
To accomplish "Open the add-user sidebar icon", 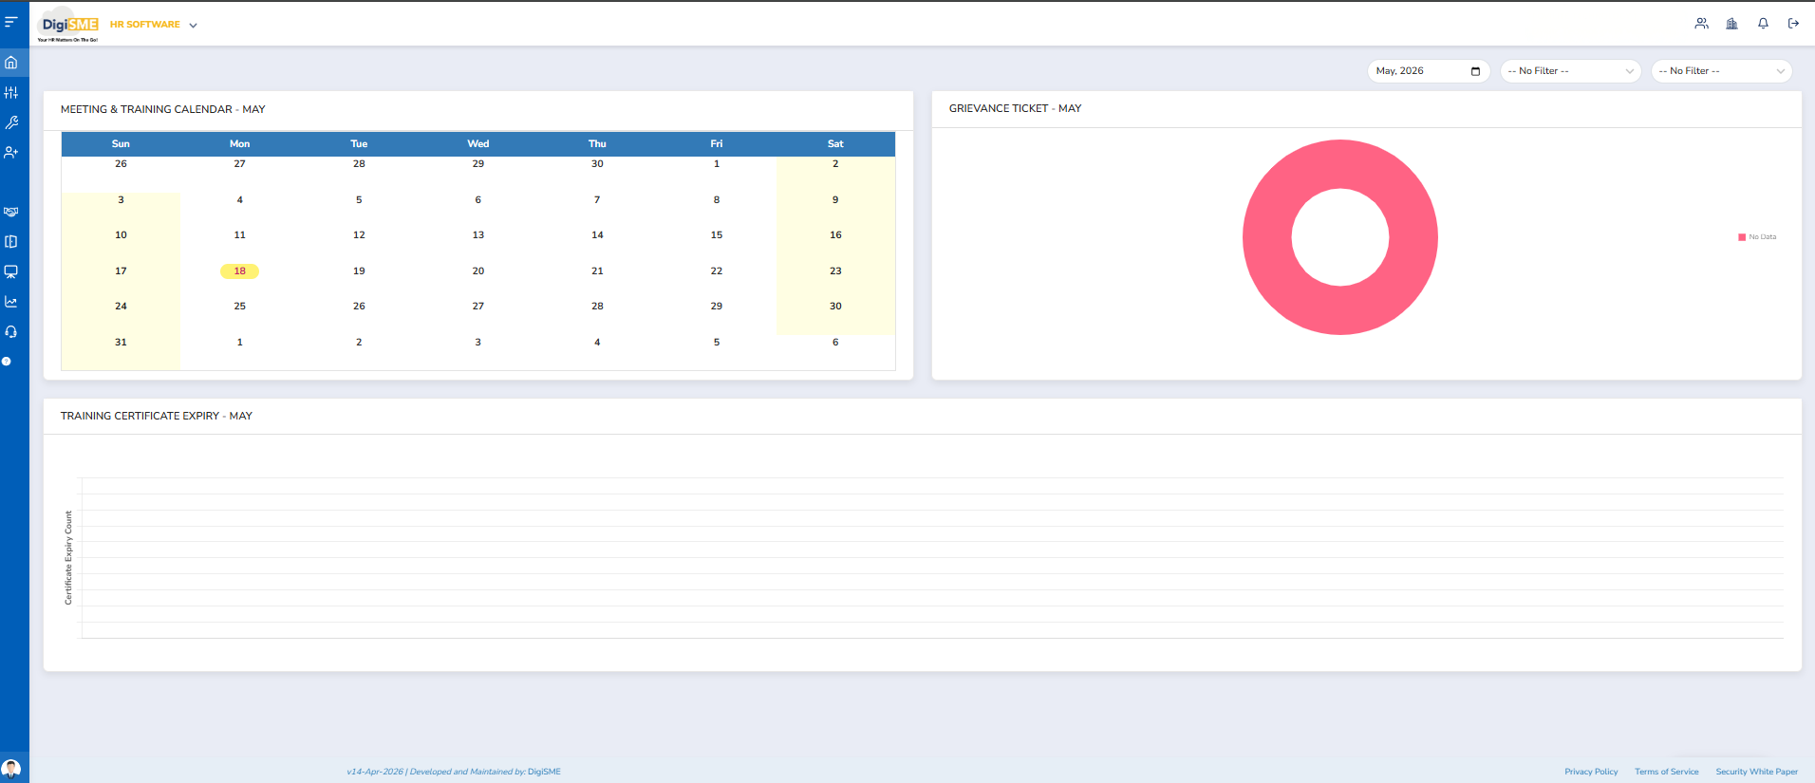I will pyautogui.click(x=11, y=152).
